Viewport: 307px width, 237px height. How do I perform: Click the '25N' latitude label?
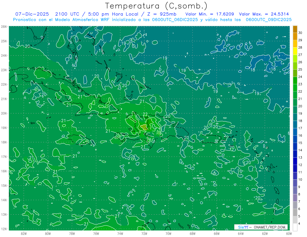point(4,41)
